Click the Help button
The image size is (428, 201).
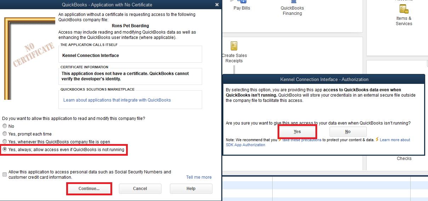coord(191,189)
